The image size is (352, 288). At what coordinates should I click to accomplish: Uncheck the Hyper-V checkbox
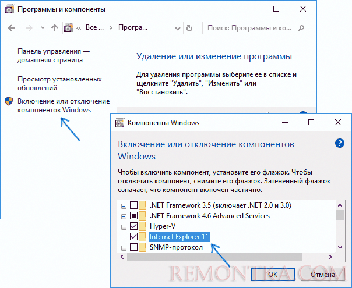coord(134,226)
